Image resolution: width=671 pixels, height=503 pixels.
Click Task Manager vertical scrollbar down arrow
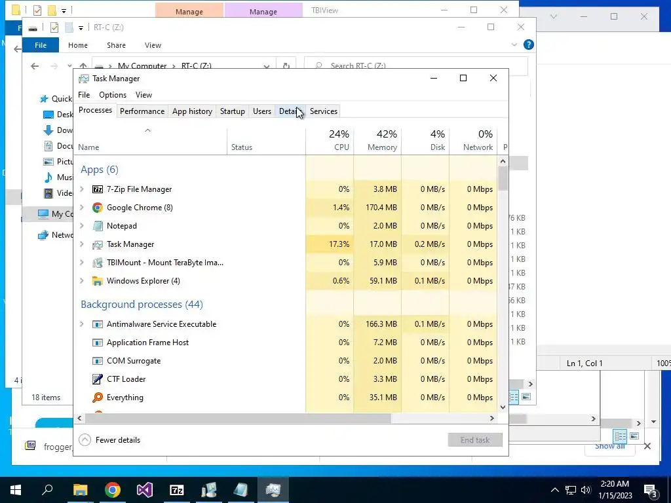(x=503, y=407)
